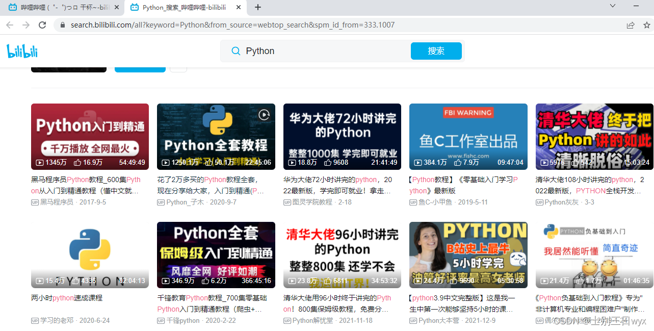Open title 两小时python速成课程
This screenshot has height=331, width=654.
click(67, 298)
